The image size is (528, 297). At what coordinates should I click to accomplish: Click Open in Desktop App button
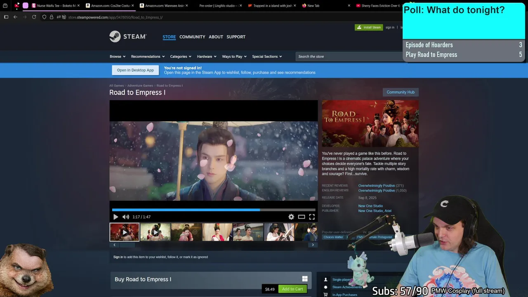pyautogui.click(x=135, y=70)
